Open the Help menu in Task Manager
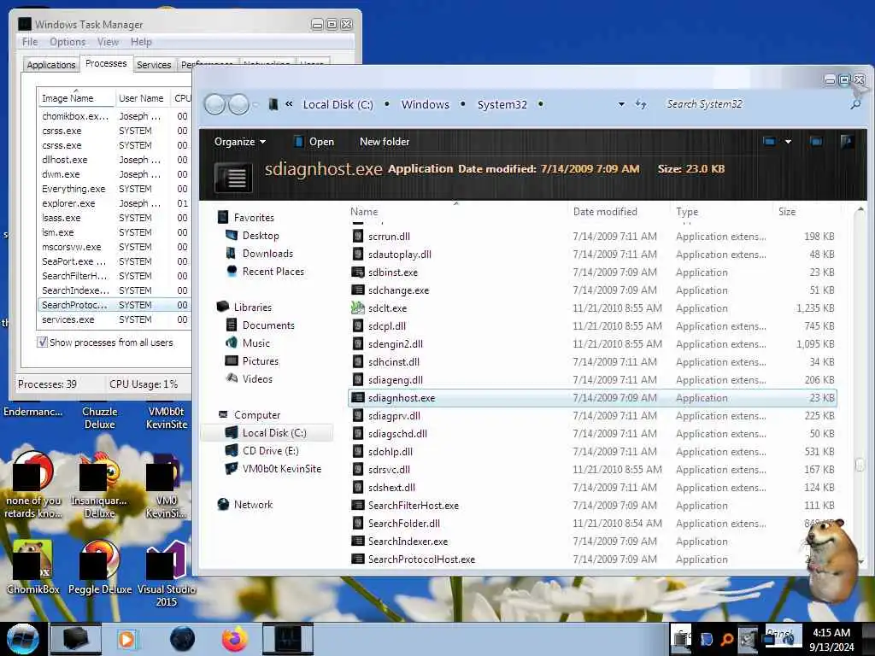The height and width of the screenshot is (656, 875). [141, 42]
